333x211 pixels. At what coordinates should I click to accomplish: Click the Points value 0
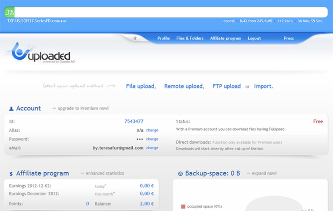point(88,204)
